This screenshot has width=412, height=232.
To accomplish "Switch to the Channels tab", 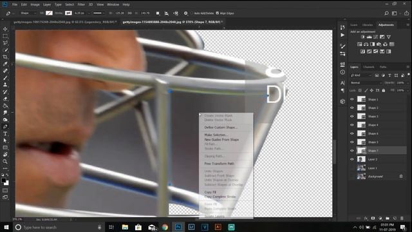I will (368, 67).
